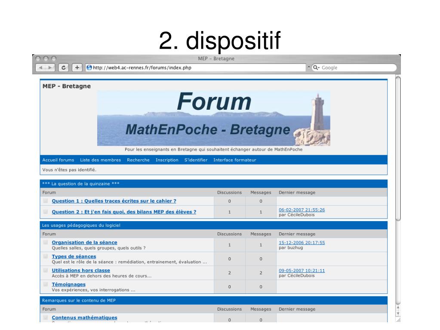Click 'Vos expériences, vos interrogations ...' description
Screen dimensions: 440x330
pyautogui.click(x=93, y=290)
